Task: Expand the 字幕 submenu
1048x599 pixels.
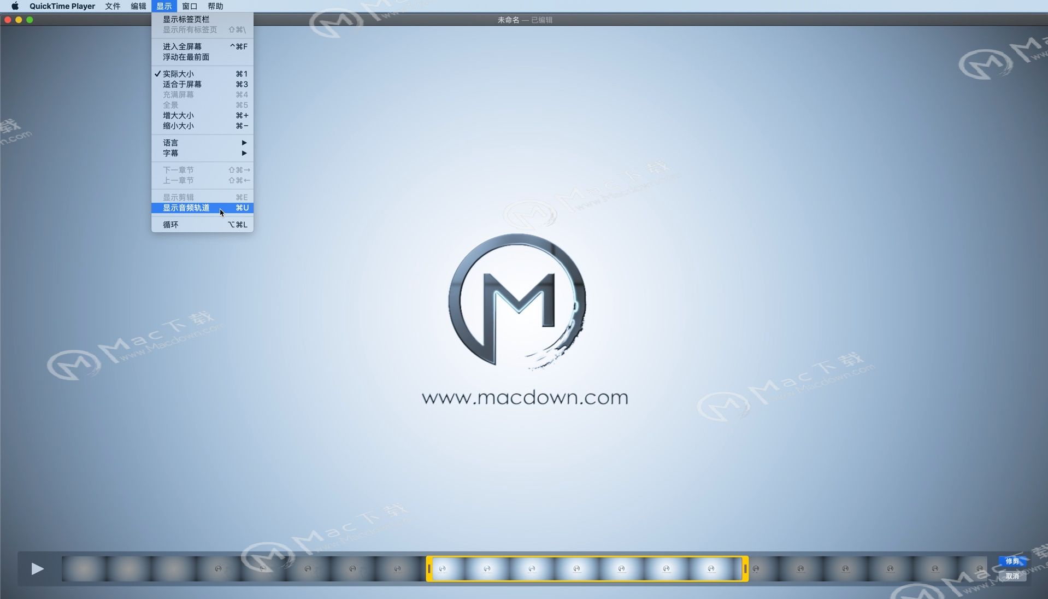Action: click(202, 153)
